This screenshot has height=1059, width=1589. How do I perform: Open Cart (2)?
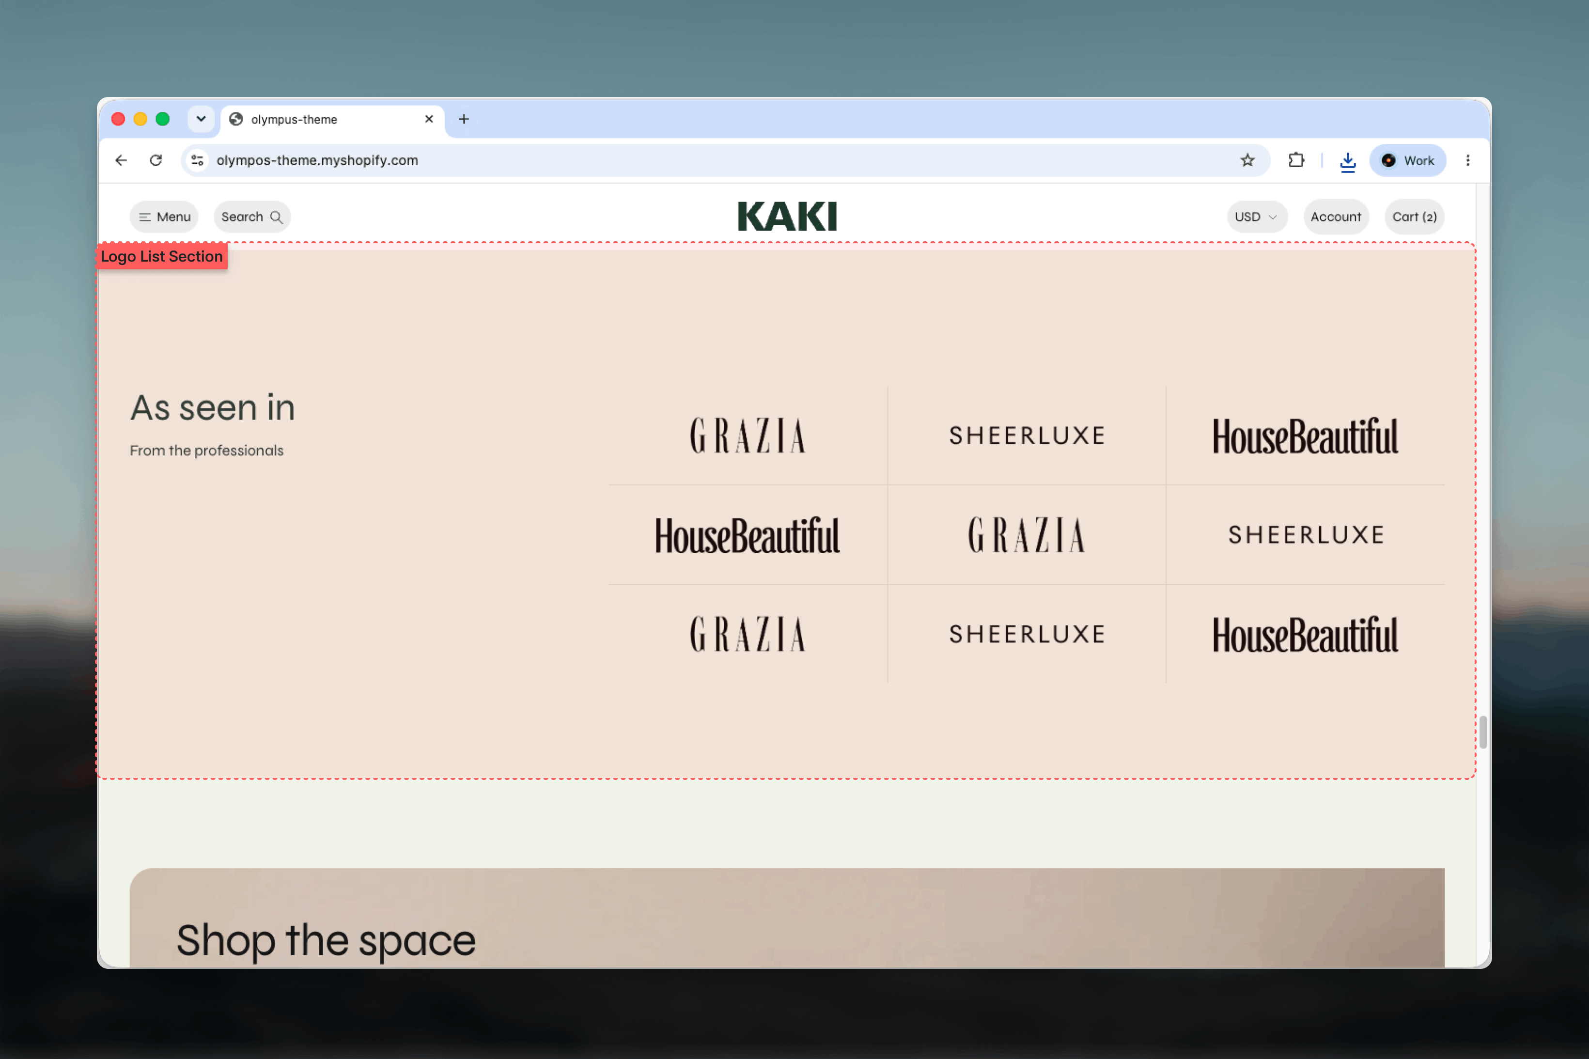coord(1414,217)
